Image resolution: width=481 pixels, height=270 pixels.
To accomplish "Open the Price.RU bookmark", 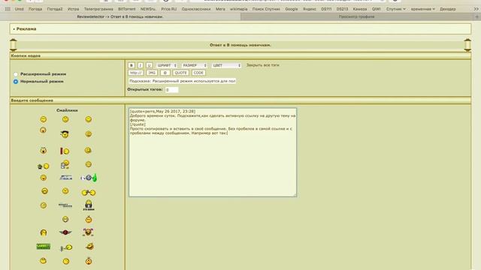I will pos(169,9).
